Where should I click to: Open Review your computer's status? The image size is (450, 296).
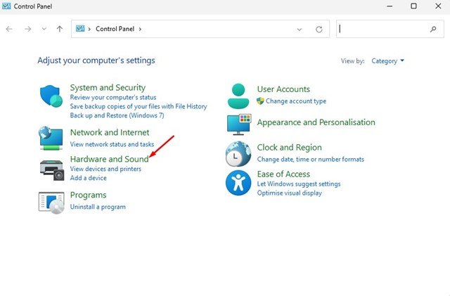(113, 97)
